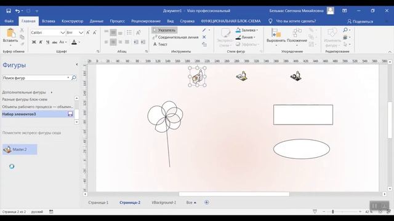Click the Paste (Вставить) clipboard icon

tap(10, 33)
